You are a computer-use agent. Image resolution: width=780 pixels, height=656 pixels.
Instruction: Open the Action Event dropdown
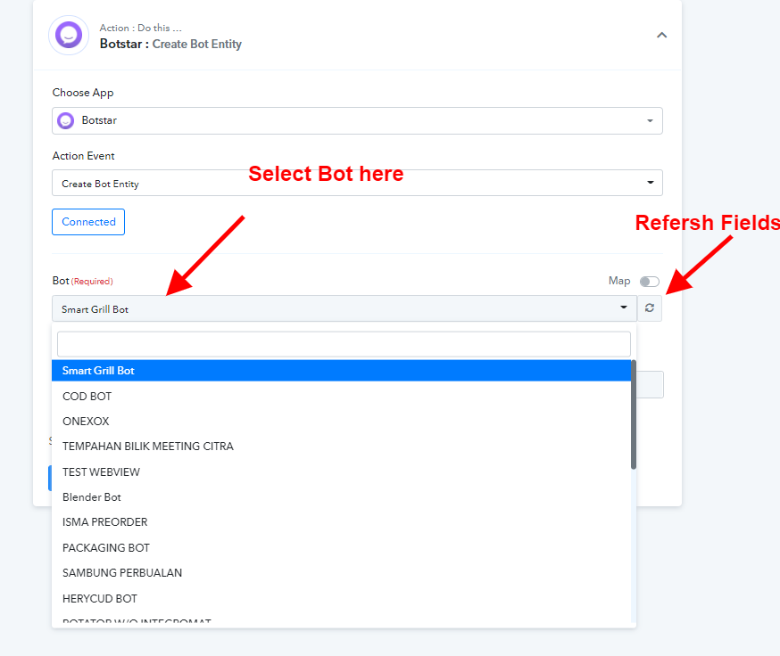[357, 183]
